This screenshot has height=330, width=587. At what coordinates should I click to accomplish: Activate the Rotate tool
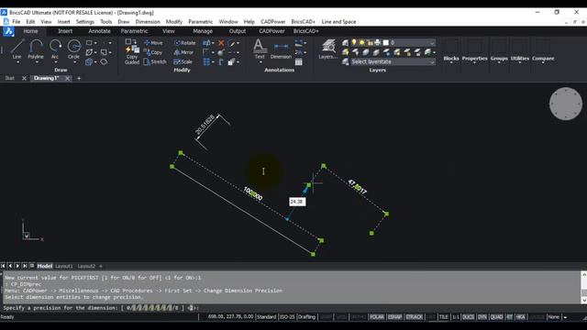pos(185,43)
